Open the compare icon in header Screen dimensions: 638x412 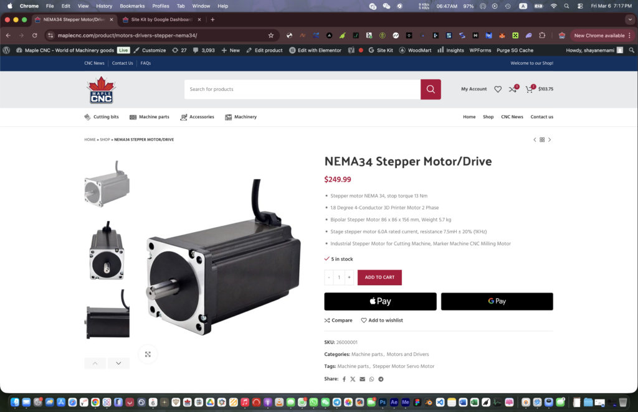[x=512, y=89]
